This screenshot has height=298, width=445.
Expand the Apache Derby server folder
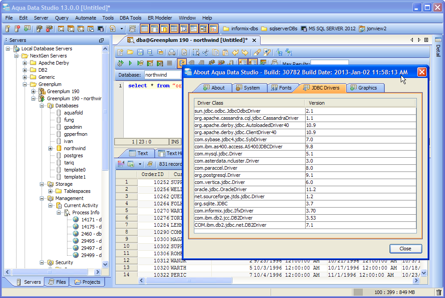[25, 63]
